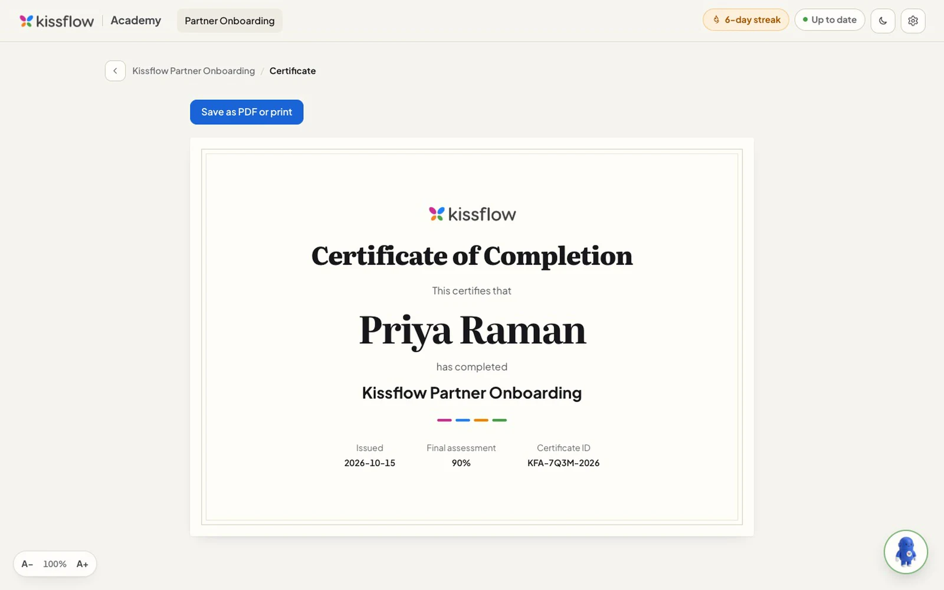Click the 100% zoom level indicator
The width and height of the screenshot is (944, 590).
pyautogui.click(x=55, y=564)
